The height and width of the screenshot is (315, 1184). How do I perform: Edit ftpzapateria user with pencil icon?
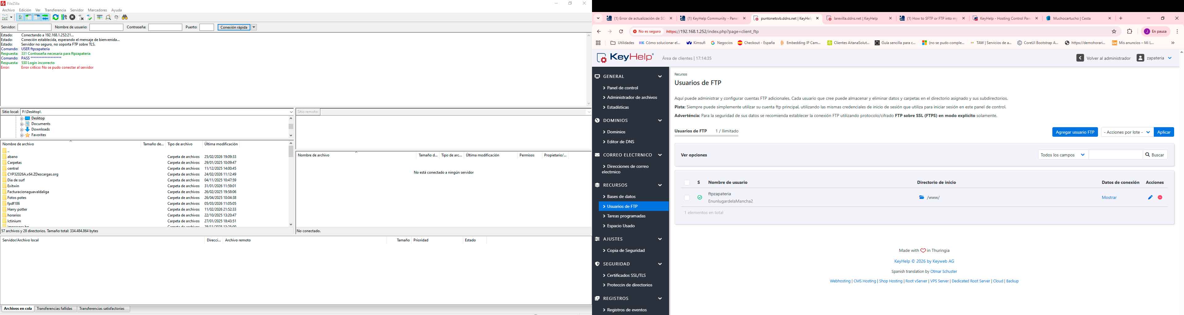(x=1150, y=197)
